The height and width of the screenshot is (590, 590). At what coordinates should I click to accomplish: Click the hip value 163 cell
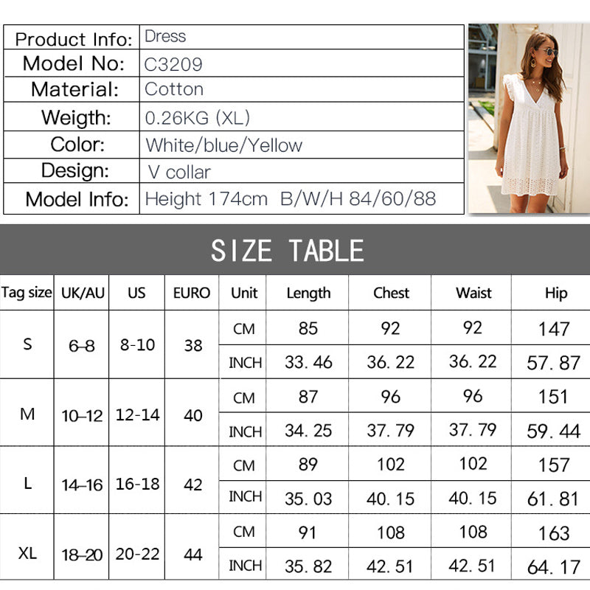tap(554, 533)
